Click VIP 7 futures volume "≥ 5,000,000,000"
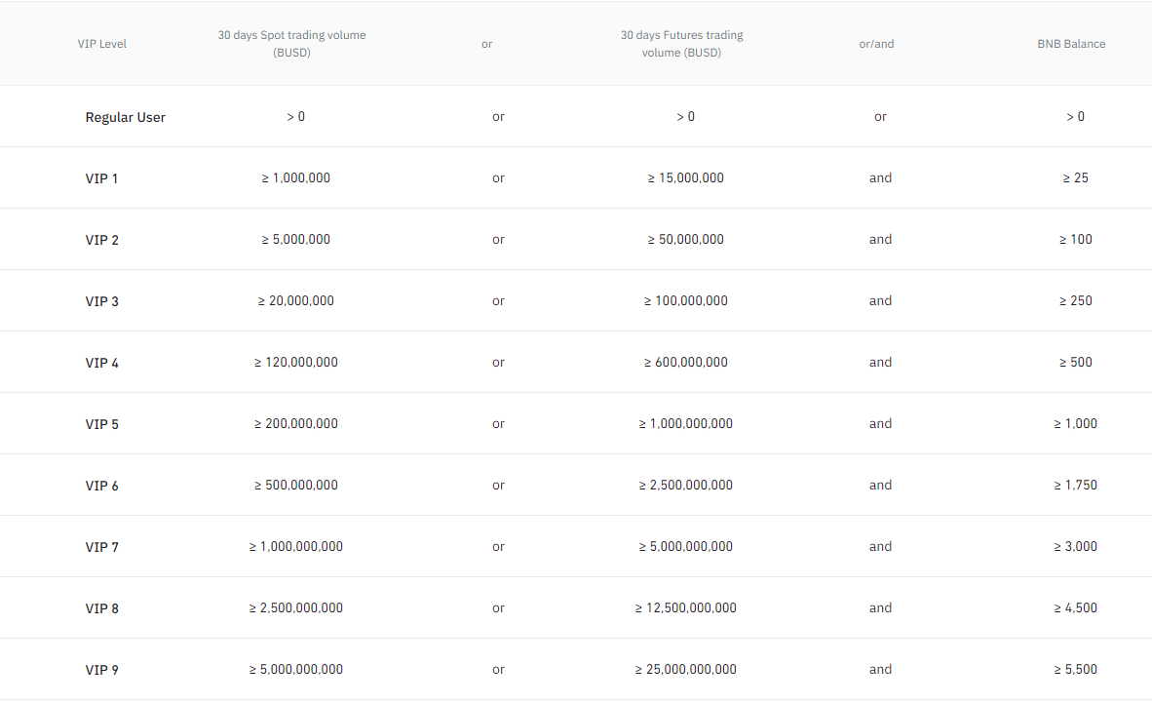The height and width of the screenshot is (703, 1152). (x=685, y=546)
